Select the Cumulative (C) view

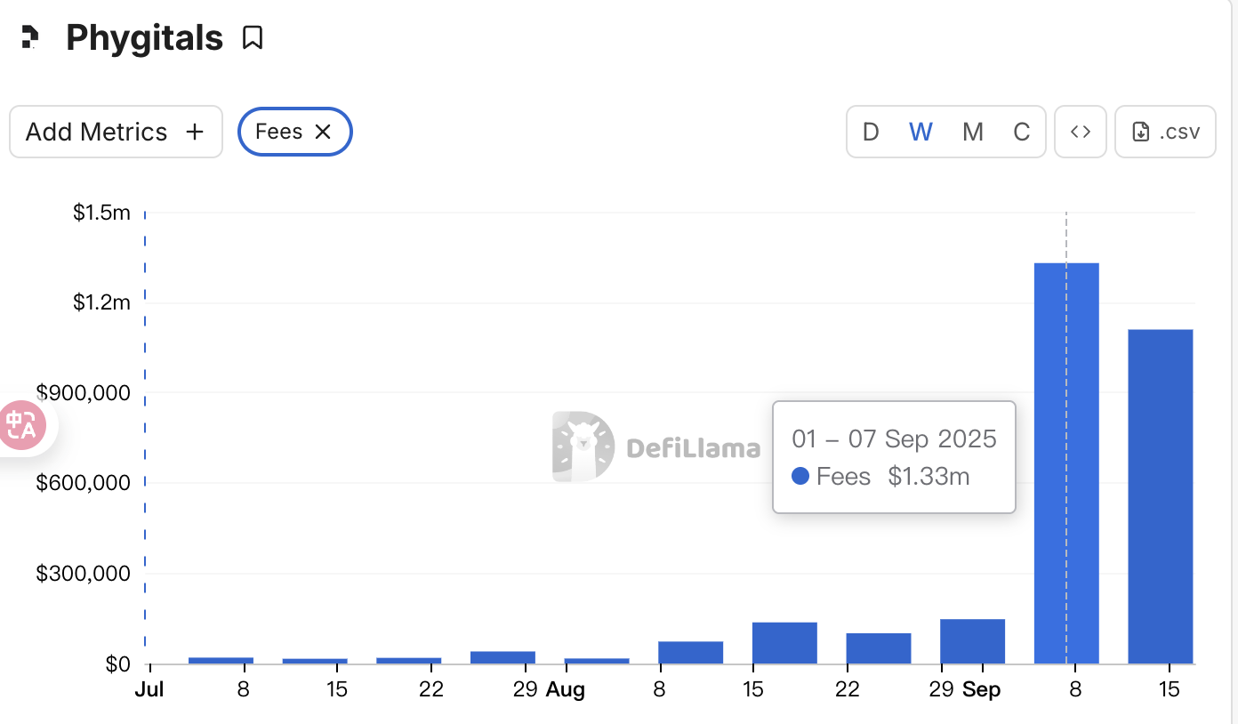pyautogui.click(x=1021, y=132)
